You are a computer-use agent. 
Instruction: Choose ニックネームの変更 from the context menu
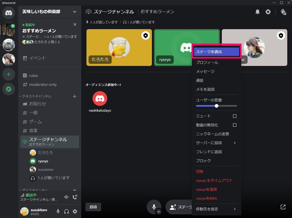216,134
